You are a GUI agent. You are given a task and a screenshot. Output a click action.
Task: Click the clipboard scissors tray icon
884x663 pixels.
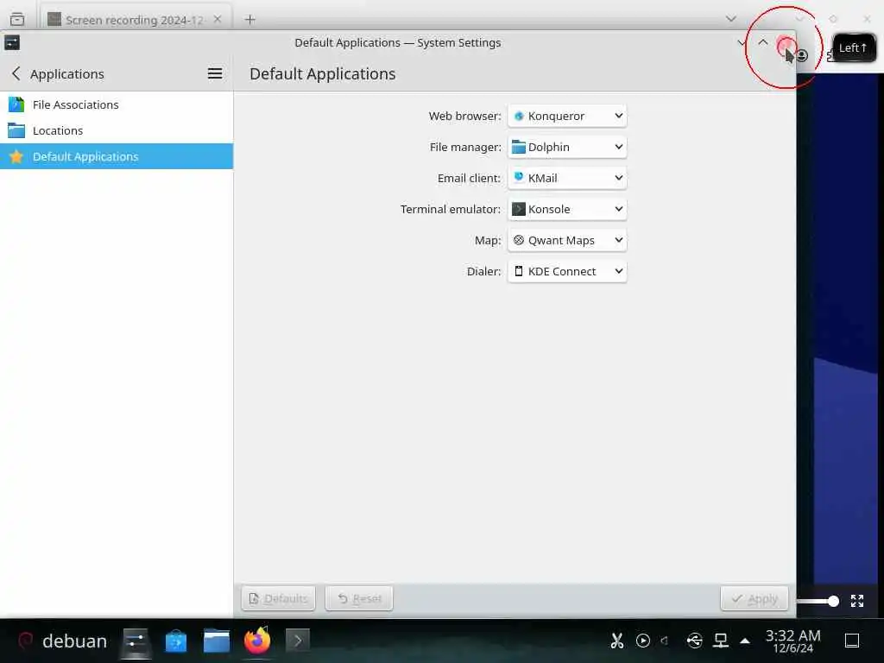(617, 641)
